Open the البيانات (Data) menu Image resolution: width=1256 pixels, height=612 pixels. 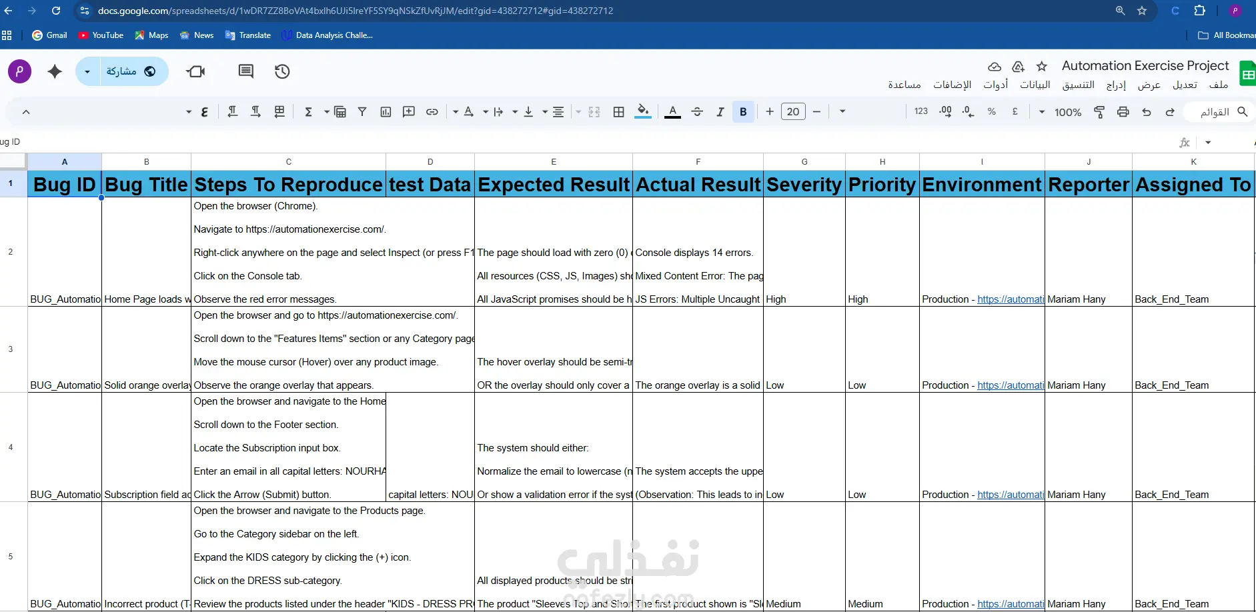click(x=1035, y=85)
